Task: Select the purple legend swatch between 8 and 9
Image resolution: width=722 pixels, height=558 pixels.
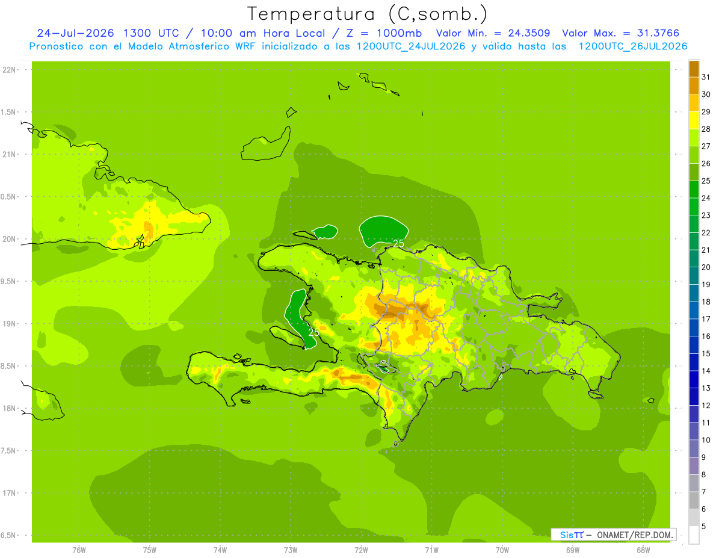Action: click(694, 467)
